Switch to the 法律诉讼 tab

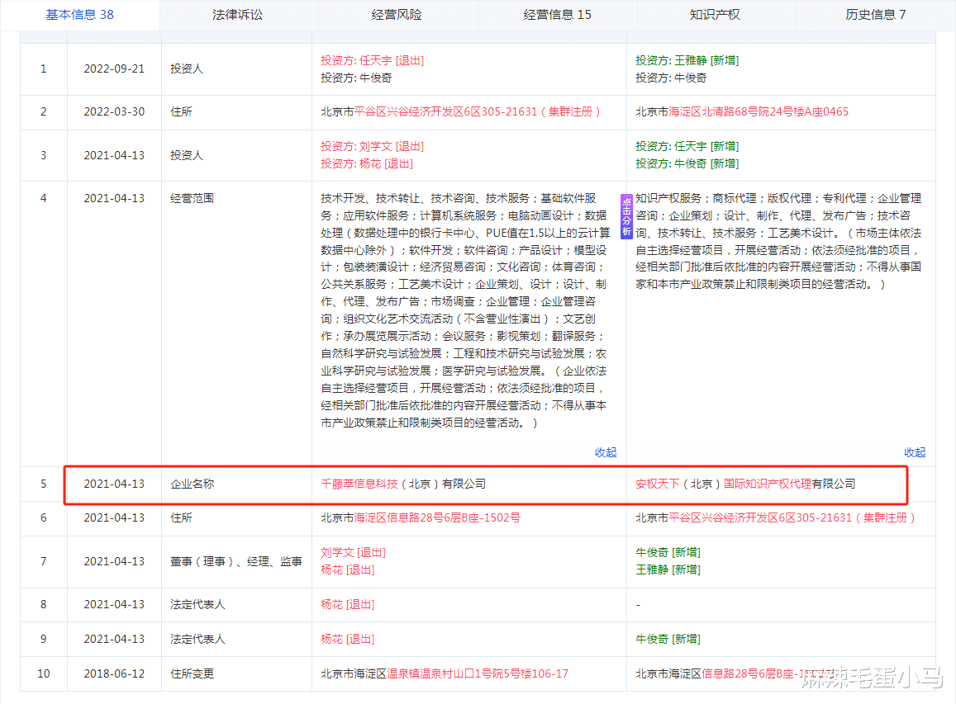(238, 15)
